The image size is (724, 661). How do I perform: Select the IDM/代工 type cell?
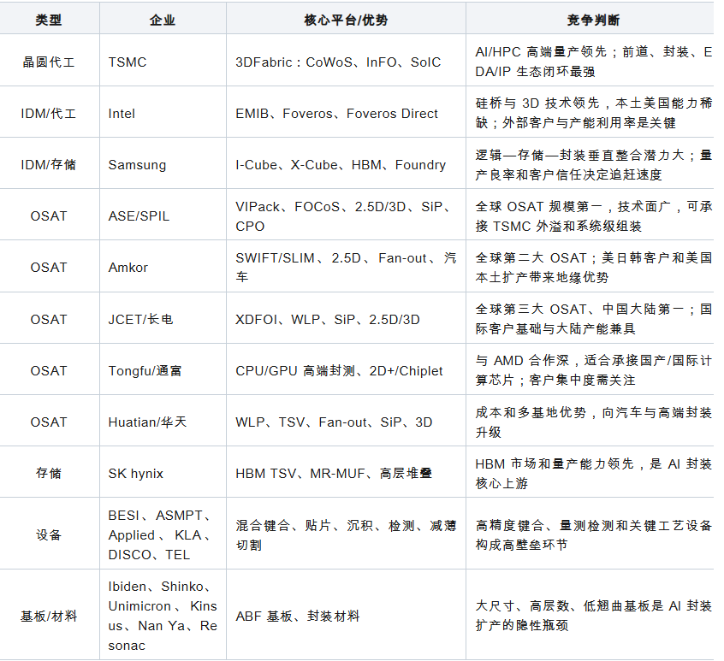tap(49, 112)
